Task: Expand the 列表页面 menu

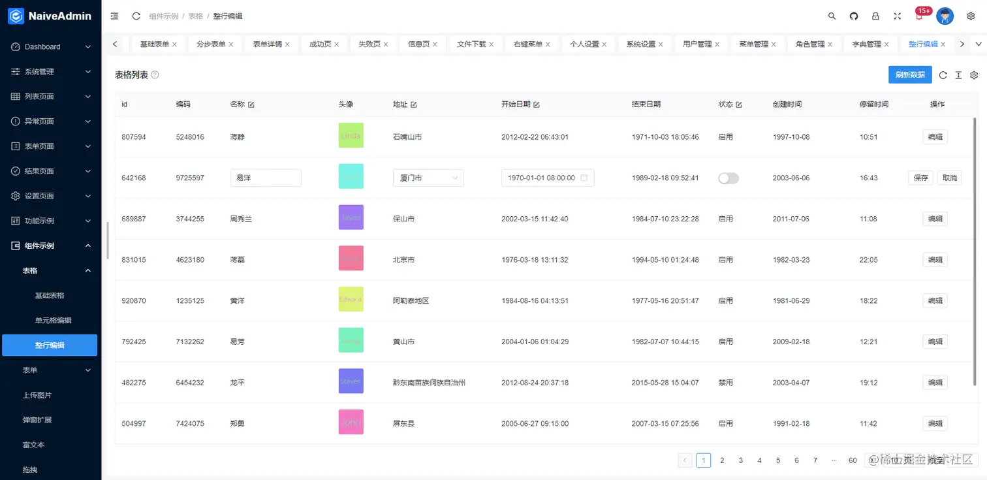Action: pos(50,97)
